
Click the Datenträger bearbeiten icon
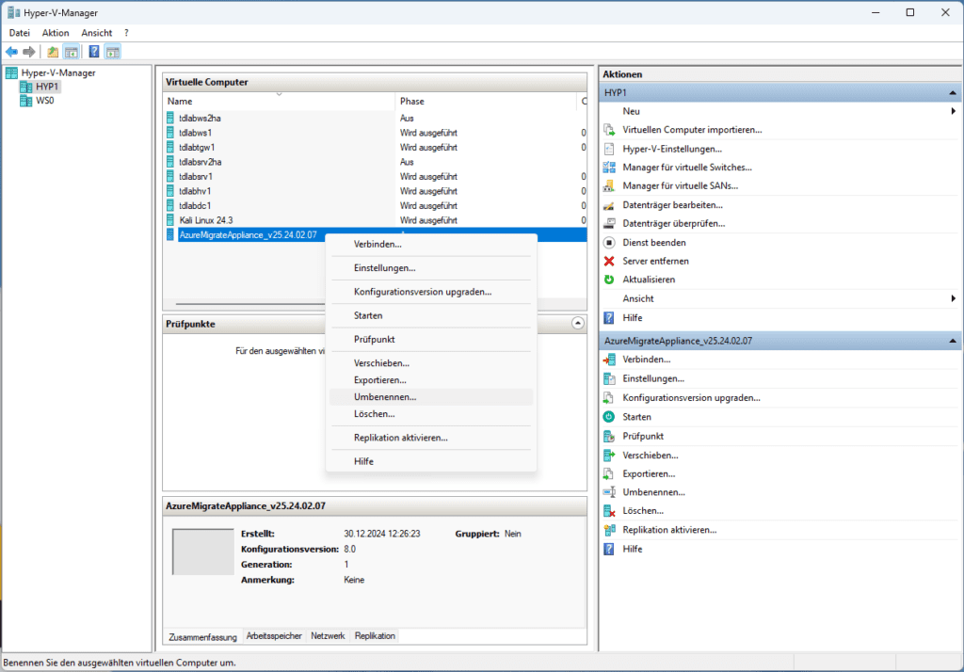coord(609,205)
